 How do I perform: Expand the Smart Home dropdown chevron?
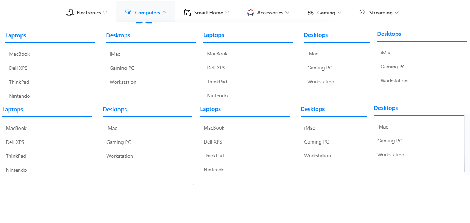227,13
